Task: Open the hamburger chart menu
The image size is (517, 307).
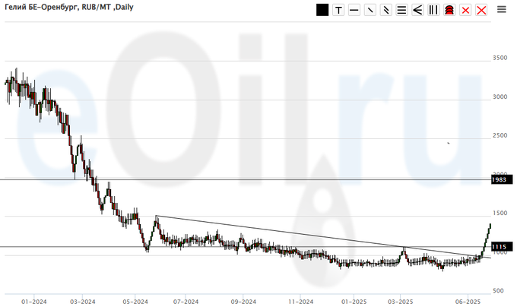Action: tap(502, 10)
